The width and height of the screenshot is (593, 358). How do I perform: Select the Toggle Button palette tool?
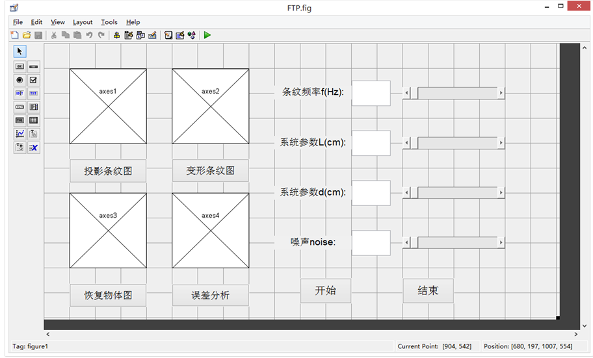pos(20,120)
